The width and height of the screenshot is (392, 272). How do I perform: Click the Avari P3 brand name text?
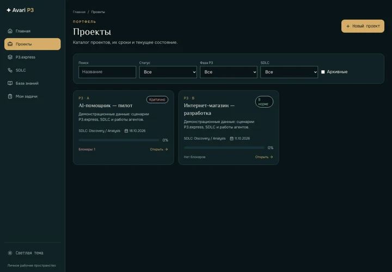point(23,10)
